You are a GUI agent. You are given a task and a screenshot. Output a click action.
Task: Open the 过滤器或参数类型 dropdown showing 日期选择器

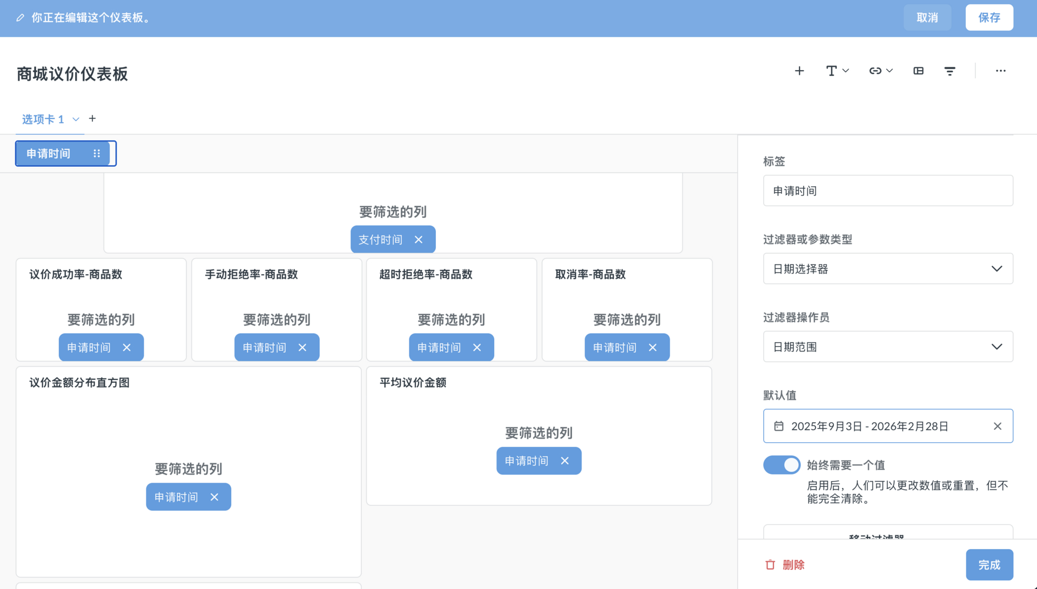(888, 268)
